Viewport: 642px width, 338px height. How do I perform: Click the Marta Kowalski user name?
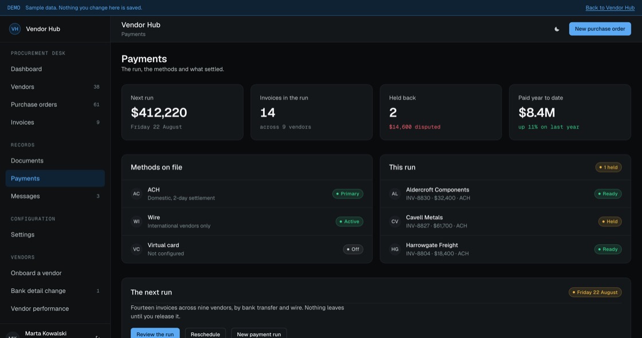46,333
